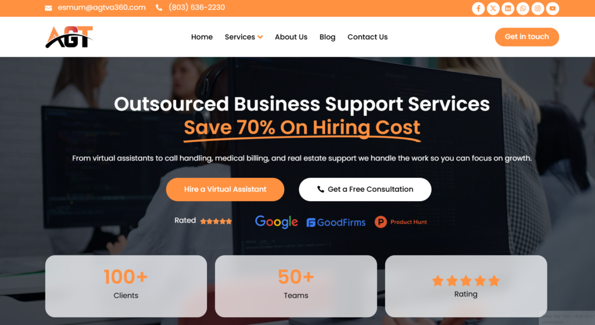595x325 pixels.
Task: Open the Facebook social icon
Action: click(478, 8)
